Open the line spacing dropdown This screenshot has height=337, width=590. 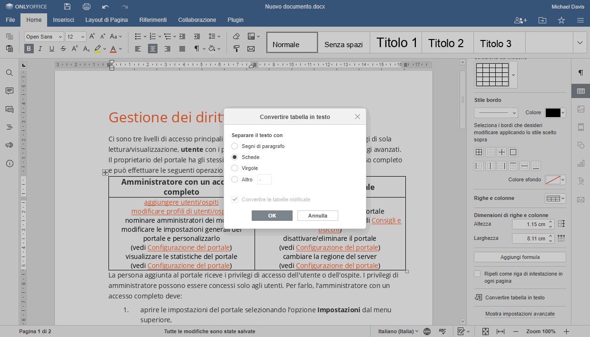215,36
